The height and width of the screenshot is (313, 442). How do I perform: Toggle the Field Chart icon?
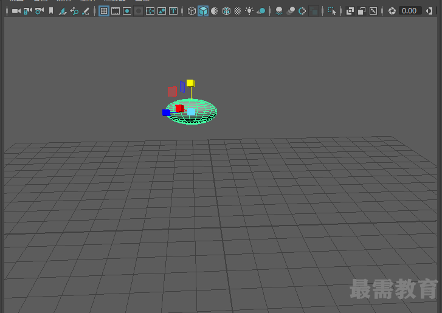150,11
